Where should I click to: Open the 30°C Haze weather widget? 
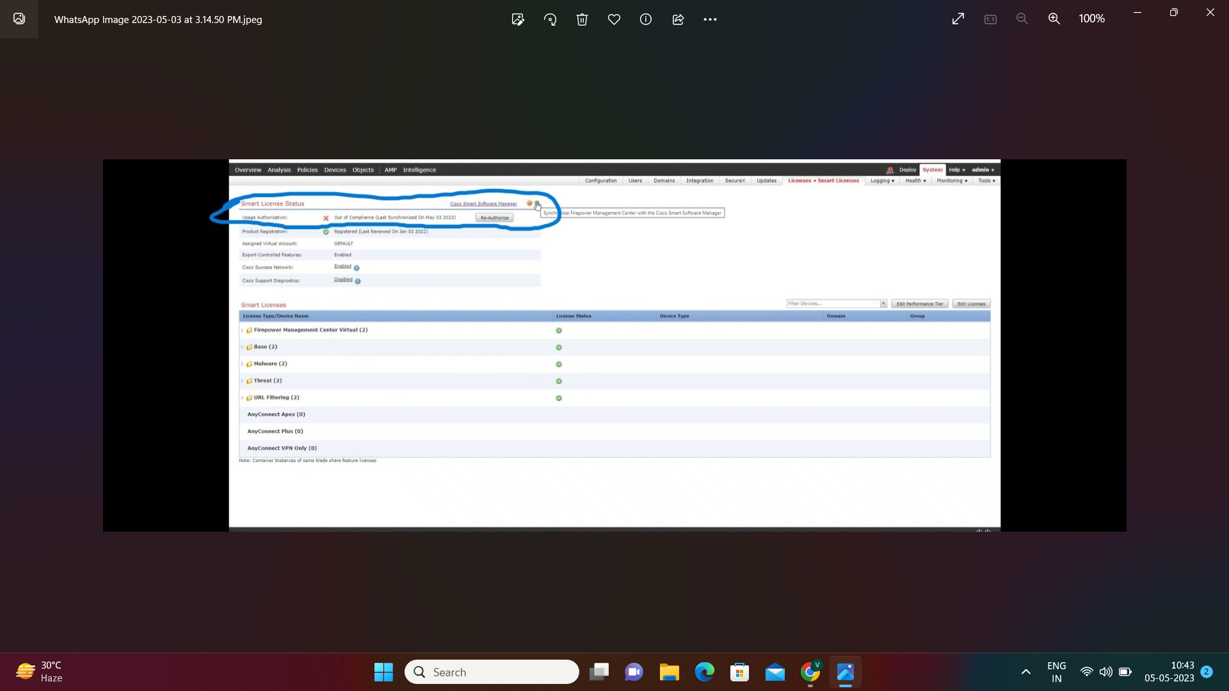(40, 672)
